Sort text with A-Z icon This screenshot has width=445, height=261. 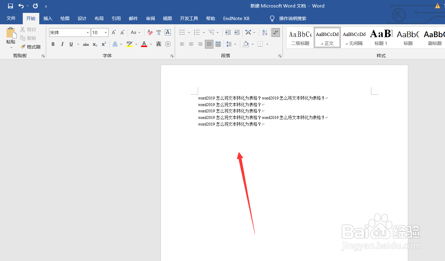(265, 32)
